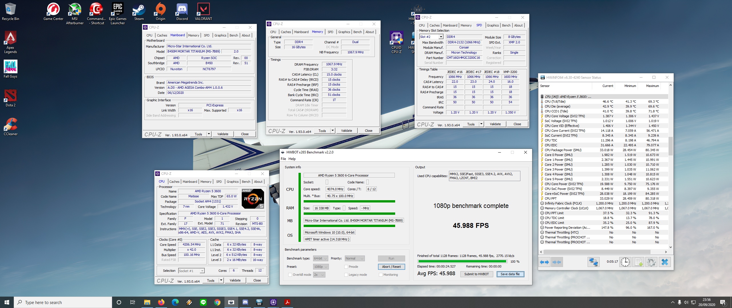The width and height of the screenshot is (732, 308).
Task: Select the Origin desktop icon
Action: pos(160,12)
